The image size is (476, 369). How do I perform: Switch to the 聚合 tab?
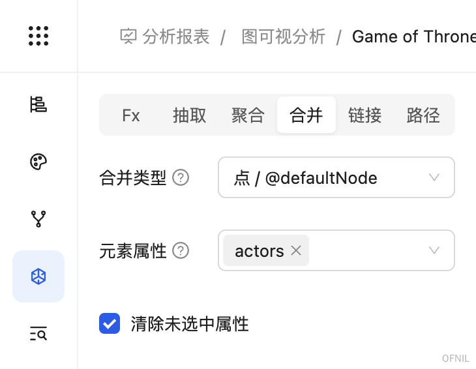[x=248, y=115]
